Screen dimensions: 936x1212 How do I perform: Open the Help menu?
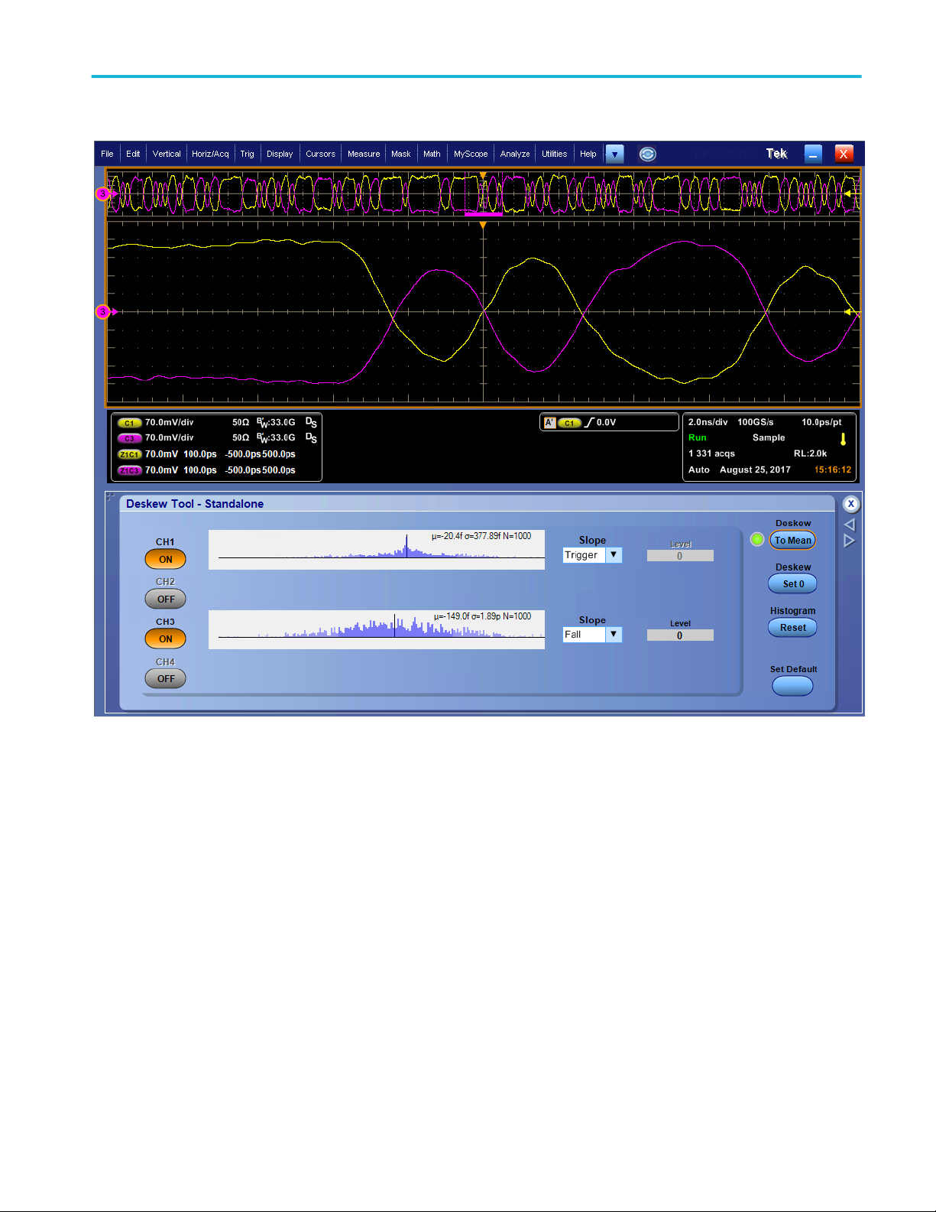pos(588,154)
